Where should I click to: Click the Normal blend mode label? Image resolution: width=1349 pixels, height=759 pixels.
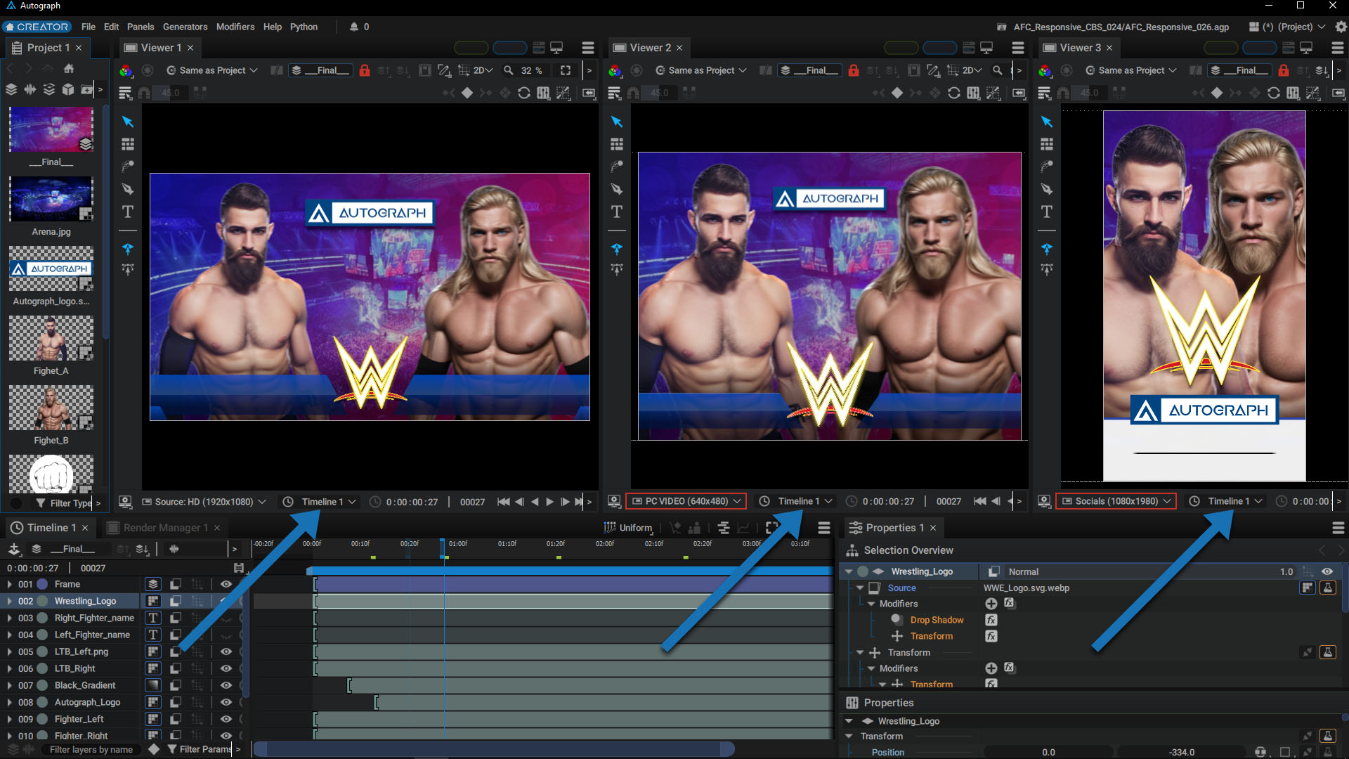[1023, 571]
